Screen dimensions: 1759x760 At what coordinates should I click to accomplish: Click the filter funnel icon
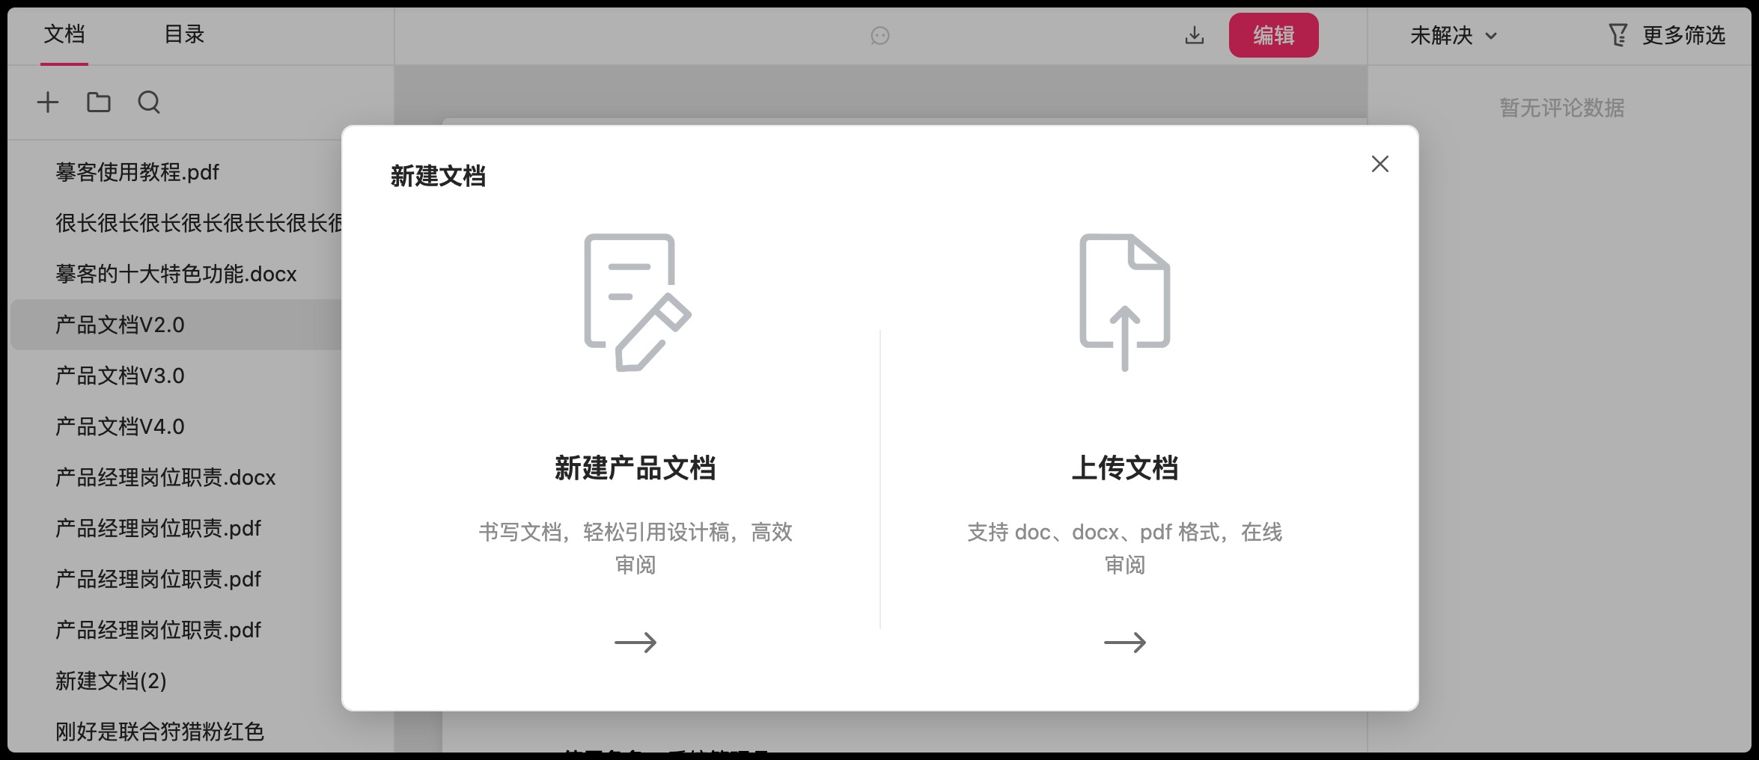[1618, 35]
